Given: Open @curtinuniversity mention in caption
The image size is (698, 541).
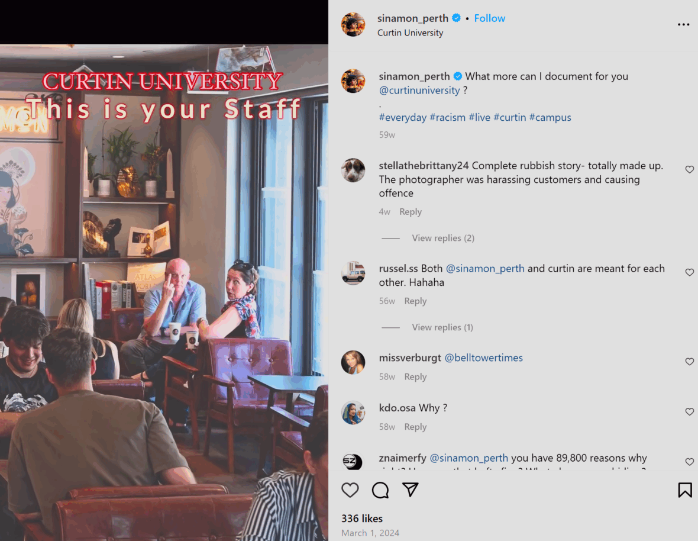Looking at the screenshot, I should click(x=419, y=91).
